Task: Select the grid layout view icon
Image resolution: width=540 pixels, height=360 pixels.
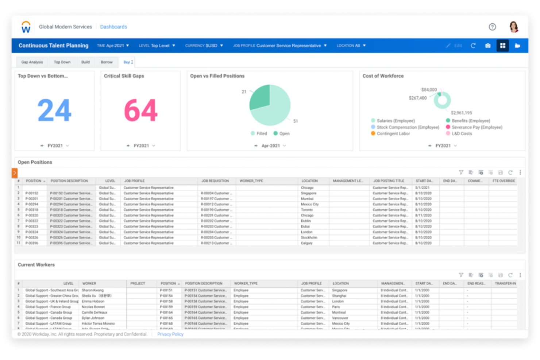Action: 502,46
